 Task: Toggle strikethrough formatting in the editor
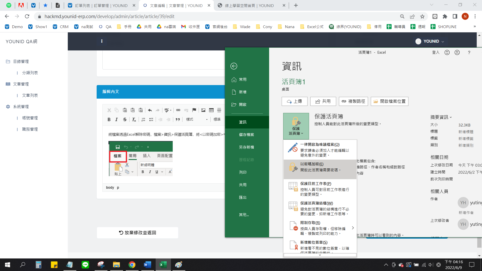pos(125,119)
